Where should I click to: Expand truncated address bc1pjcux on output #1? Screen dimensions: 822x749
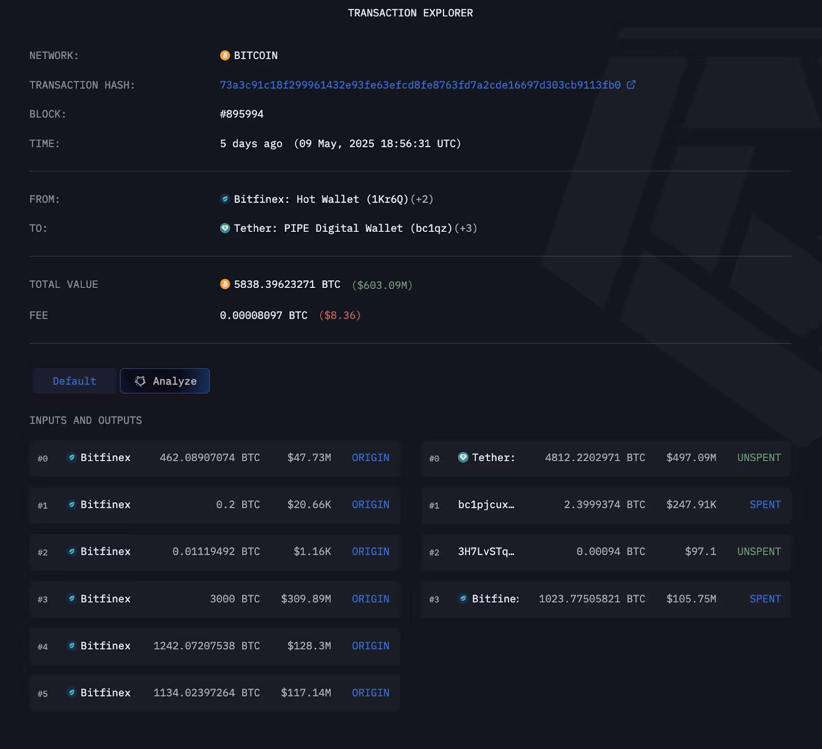click(x=486, y=505)
